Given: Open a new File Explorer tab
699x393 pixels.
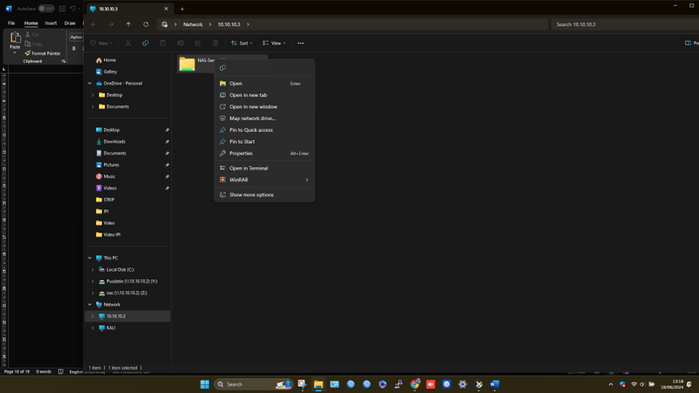Looking at the screenshot, I should click(182, 9).
